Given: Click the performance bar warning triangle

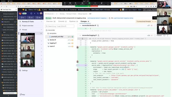Looking at the screenshot, I should tap(40, 10).
